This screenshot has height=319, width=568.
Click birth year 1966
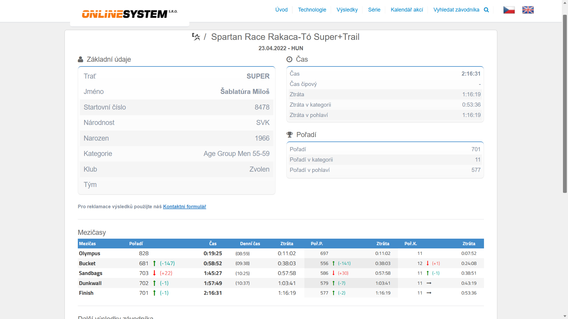click(x=262, y=138)
